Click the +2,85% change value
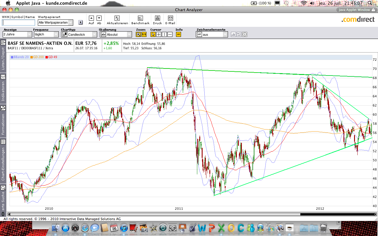Viewport: 378px width, 236px height. pyautogui.click(x=111, y=43)
